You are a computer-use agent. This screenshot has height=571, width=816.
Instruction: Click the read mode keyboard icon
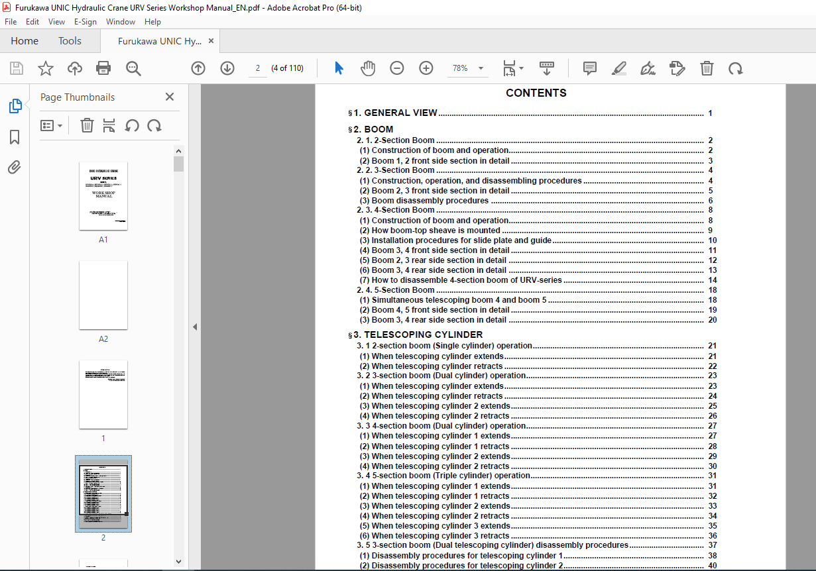547,68
